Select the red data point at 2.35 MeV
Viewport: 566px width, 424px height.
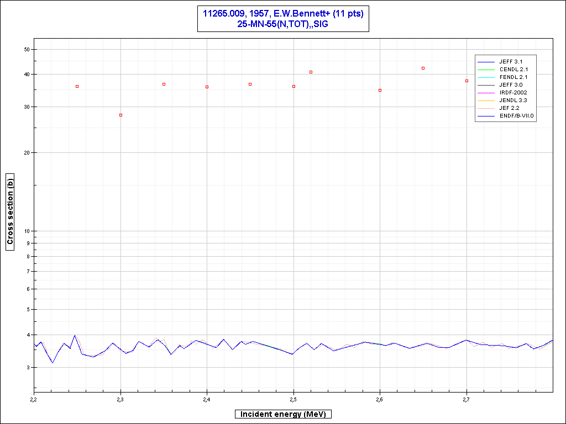(164, 84)
